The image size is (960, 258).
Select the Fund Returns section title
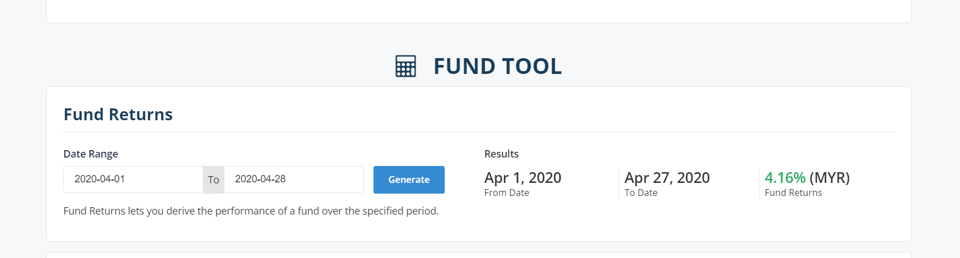[x=118, y=114]
